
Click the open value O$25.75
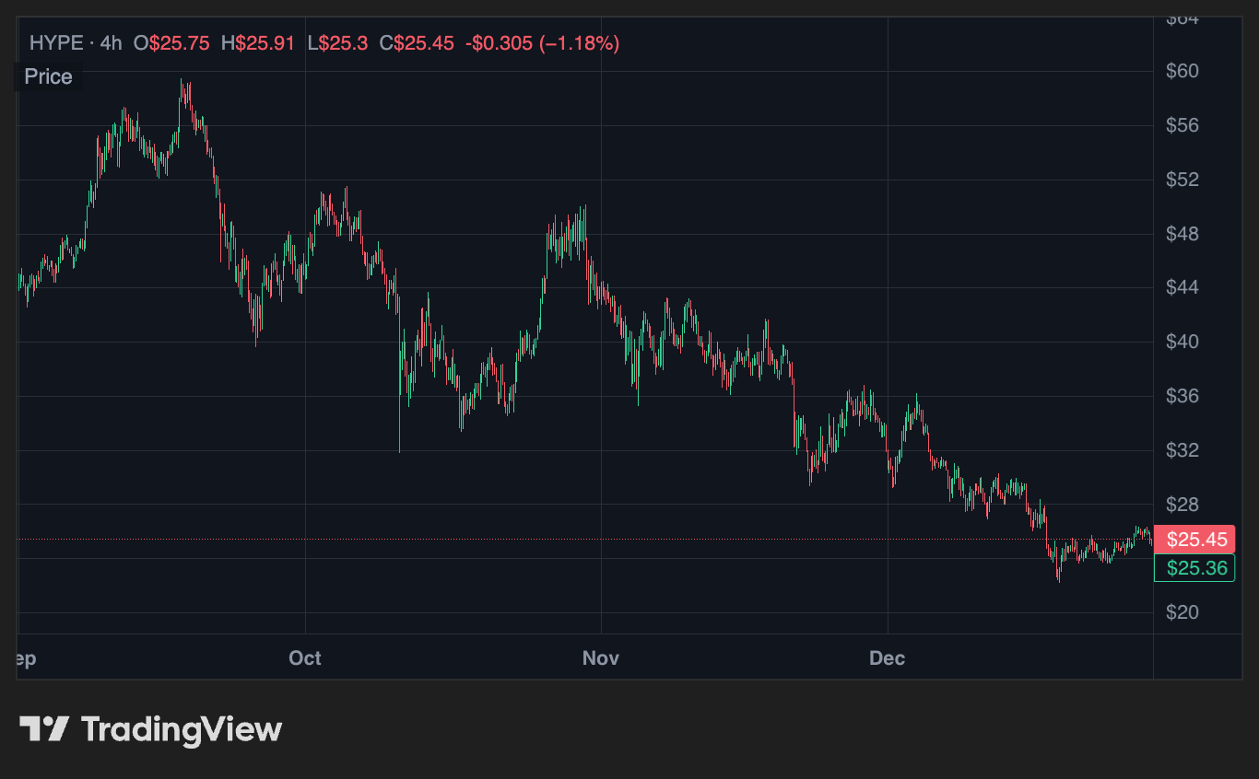tap(171, 42)
